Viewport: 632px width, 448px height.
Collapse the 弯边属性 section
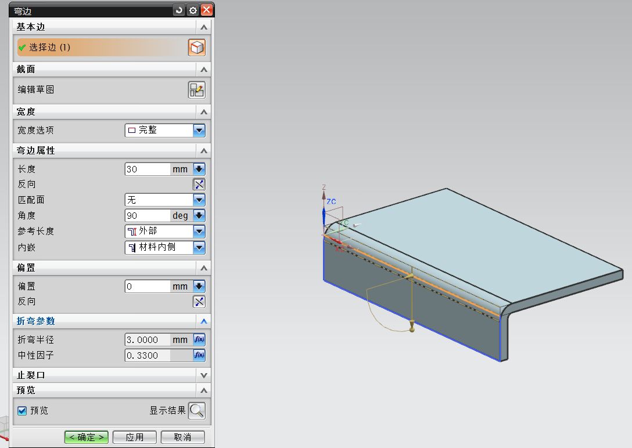pyautogui.click(x=204, y=151)
